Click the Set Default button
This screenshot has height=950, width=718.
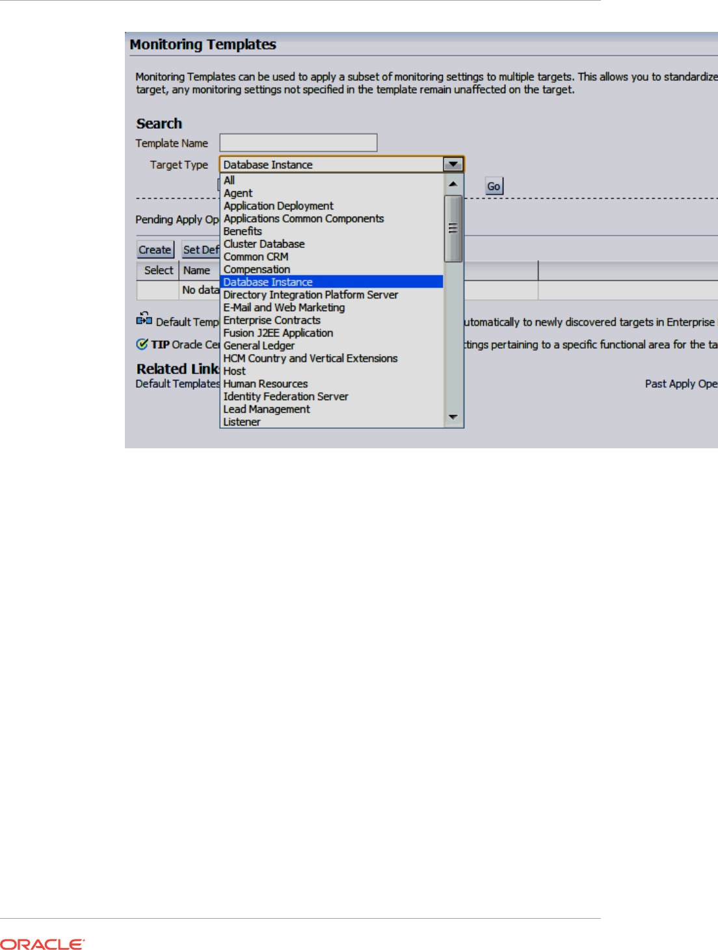click(201, 250)
